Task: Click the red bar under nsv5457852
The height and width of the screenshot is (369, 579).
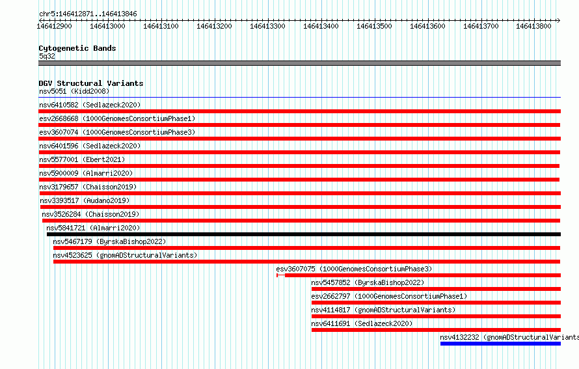Action: coord(436,289)
